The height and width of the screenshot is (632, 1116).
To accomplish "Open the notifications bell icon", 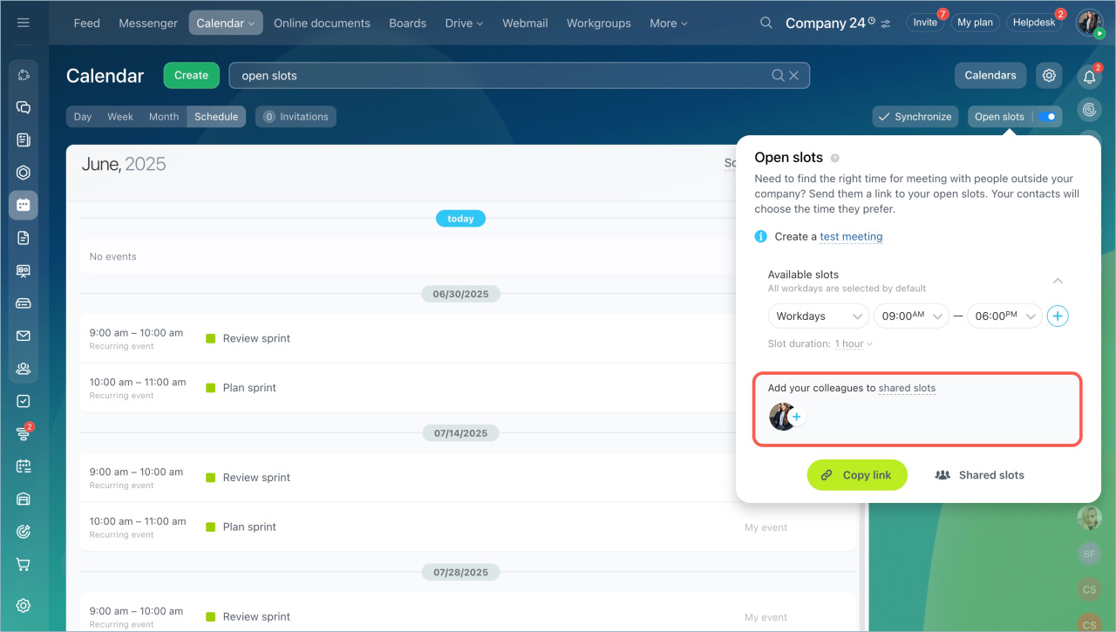I will pyautogui.click(x=1089, y=77).
